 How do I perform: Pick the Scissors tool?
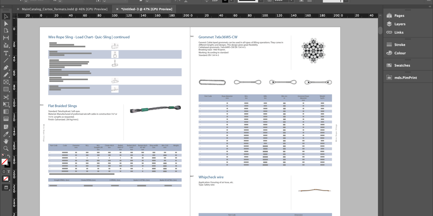tap(6, 97)
